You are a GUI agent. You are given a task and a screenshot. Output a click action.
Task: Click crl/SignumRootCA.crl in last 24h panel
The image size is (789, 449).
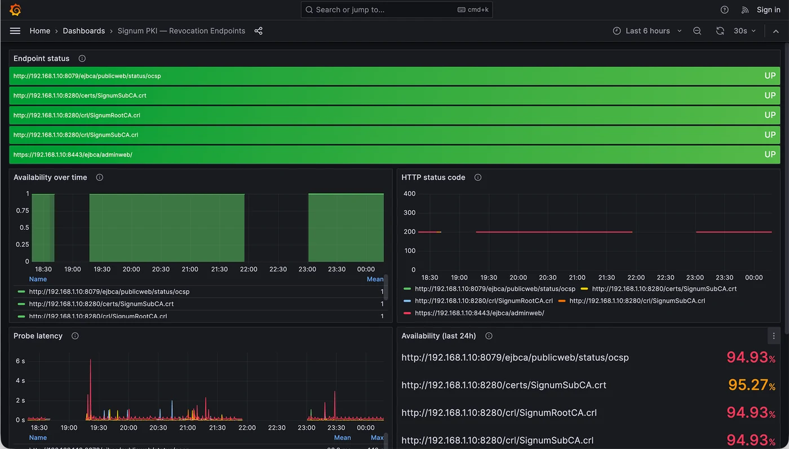(499, 413)
